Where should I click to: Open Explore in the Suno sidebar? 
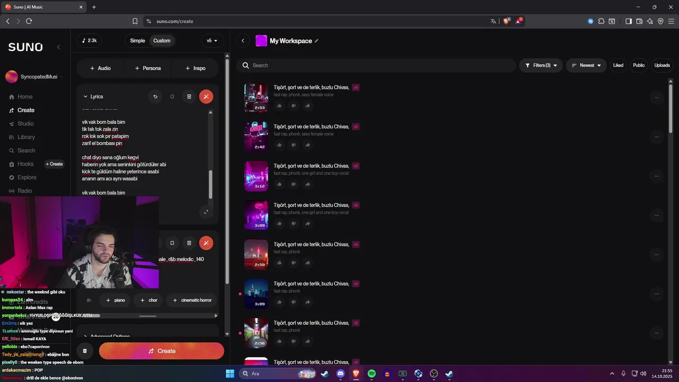pyautogui.click(x=23, y=177)
